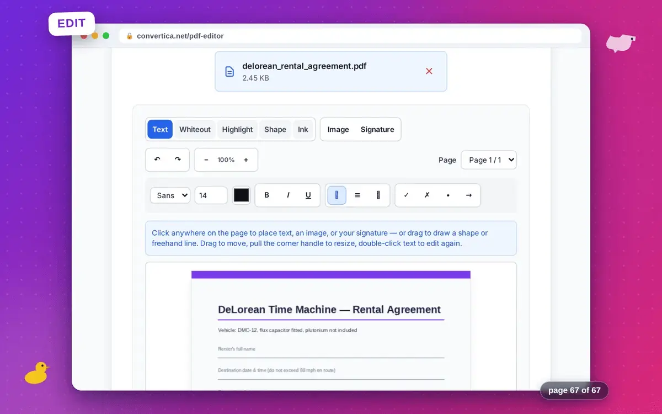Open the Page 1 / 1 dropdown
The image size is (662, 414).
point(489,160)
